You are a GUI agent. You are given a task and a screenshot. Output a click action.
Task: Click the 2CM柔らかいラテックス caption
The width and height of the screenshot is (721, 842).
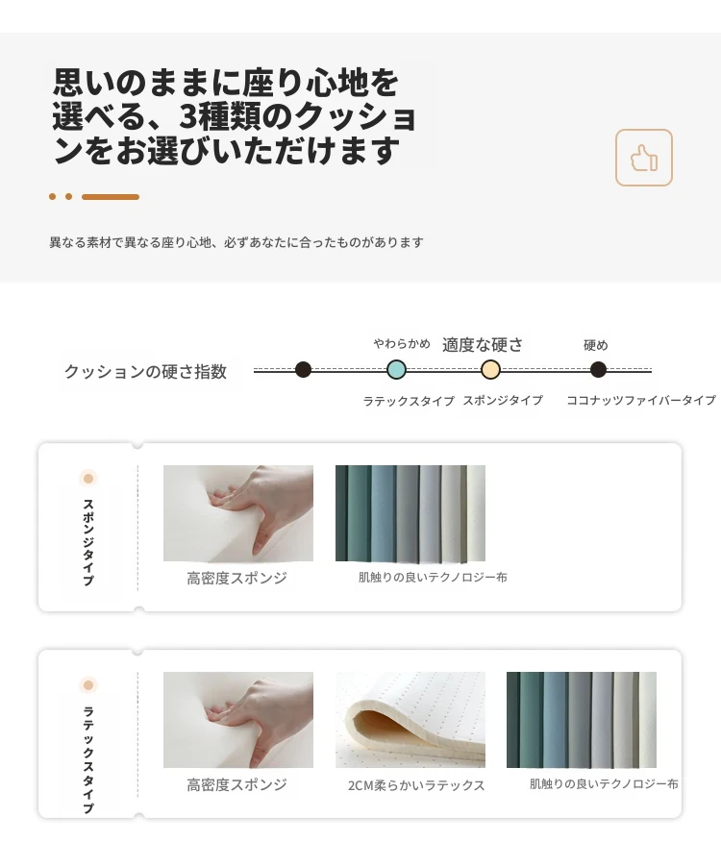point(416,785)
